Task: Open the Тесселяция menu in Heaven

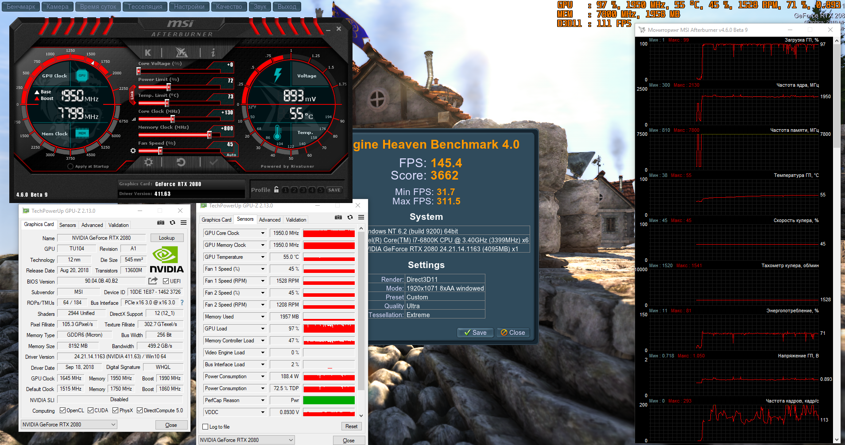Action: coord(145,7)
